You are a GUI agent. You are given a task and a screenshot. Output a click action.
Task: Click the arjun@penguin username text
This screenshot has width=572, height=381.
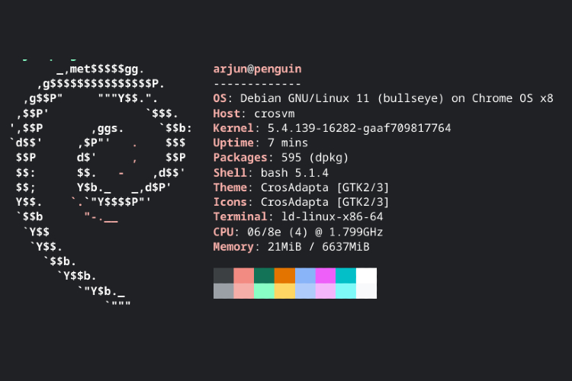coord(257,69)
